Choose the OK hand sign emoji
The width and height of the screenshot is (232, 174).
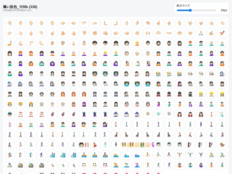[126, 23]
